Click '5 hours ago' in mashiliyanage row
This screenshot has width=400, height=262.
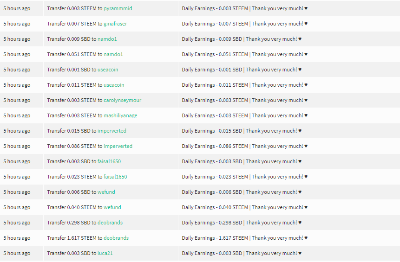tap(17, 115)
